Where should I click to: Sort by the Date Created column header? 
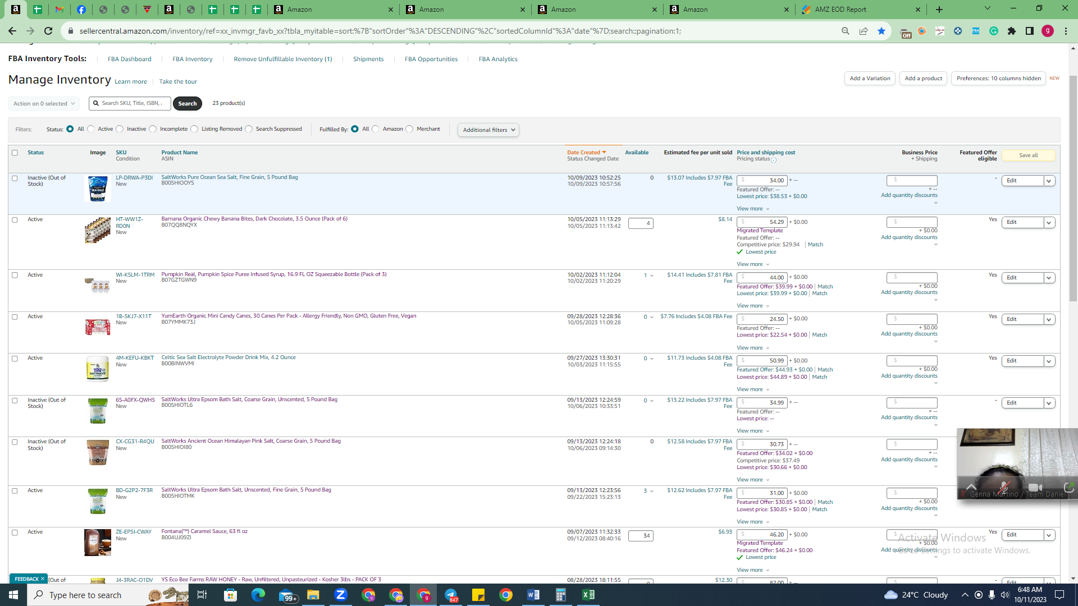click(x=587, y=153)
